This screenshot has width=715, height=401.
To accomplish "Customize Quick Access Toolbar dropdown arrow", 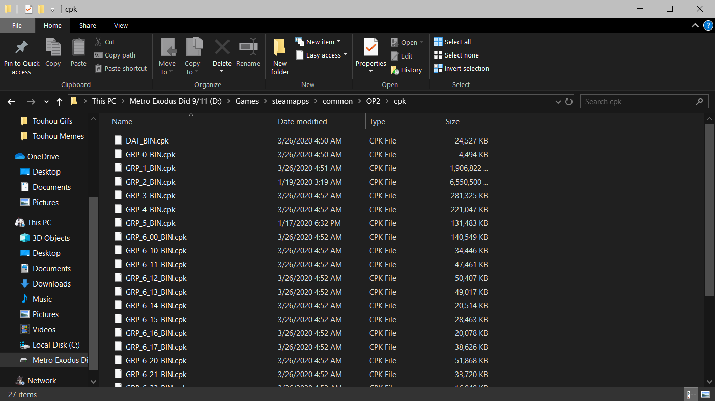I will click(52, 10).
